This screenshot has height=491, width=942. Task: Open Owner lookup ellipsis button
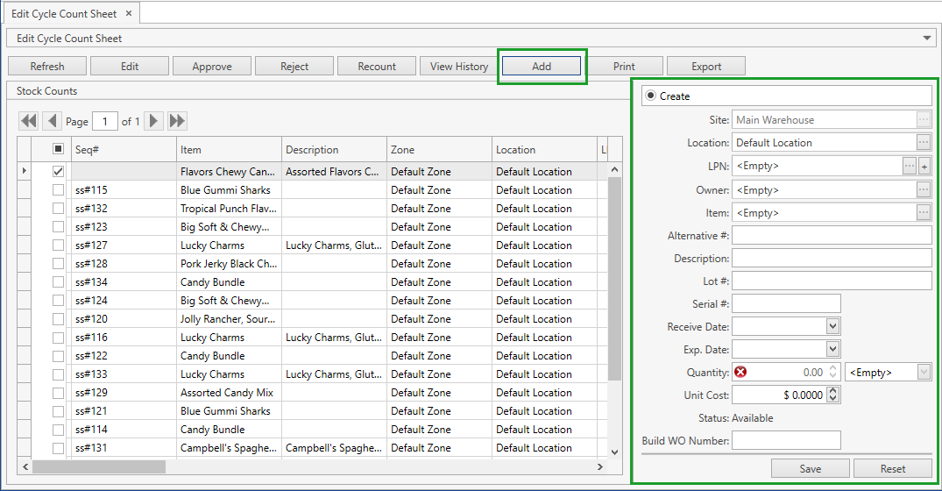pos(924,189)
